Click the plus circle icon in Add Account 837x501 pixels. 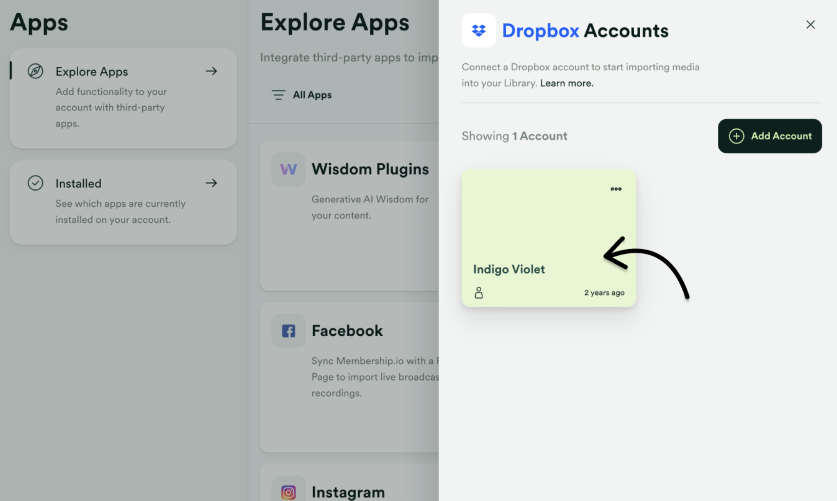tap(736, 136)
